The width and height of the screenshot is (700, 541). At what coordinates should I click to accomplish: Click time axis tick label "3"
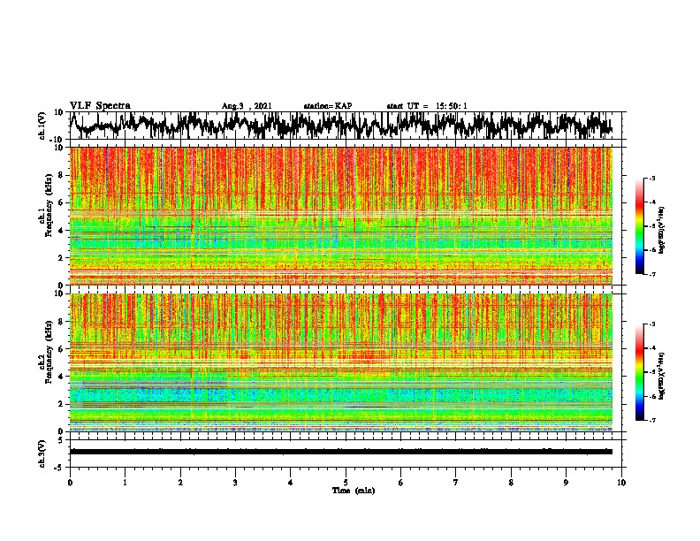[x=235, y=483]
